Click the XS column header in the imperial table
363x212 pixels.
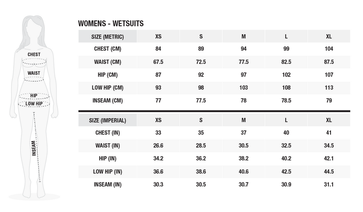coord(158,120)
